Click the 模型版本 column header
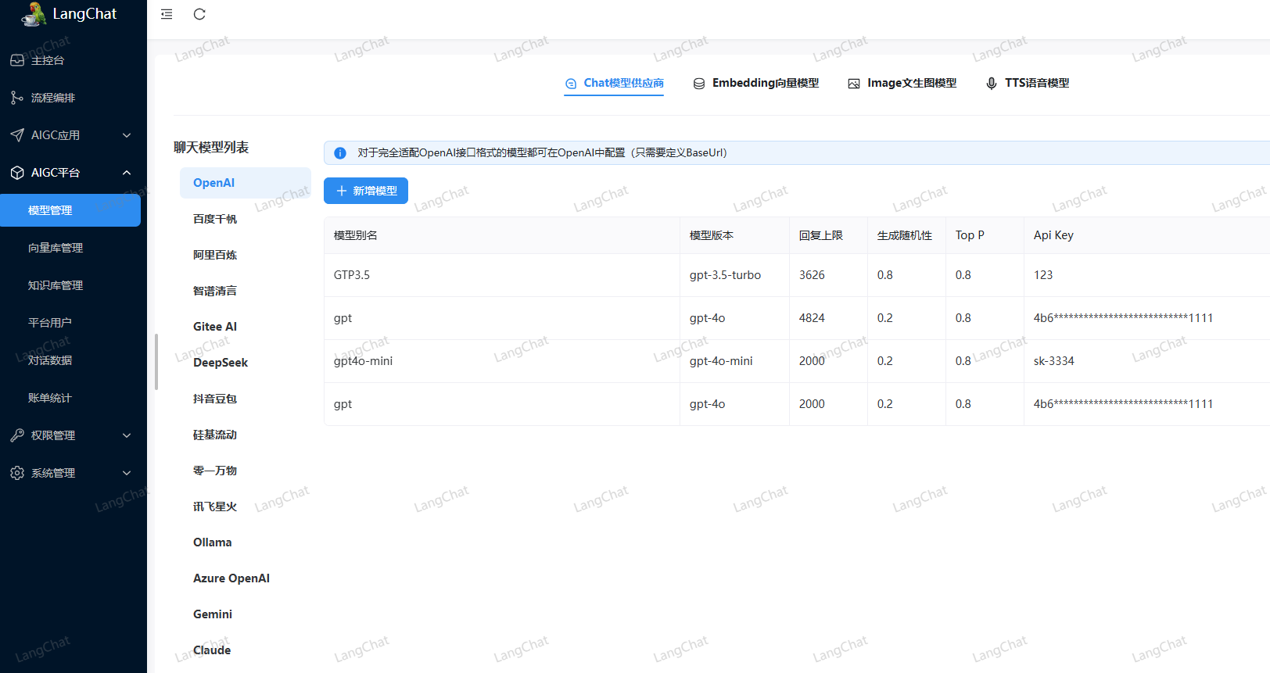Screen dimensions: 1270x673 click(x=735, y=235)
